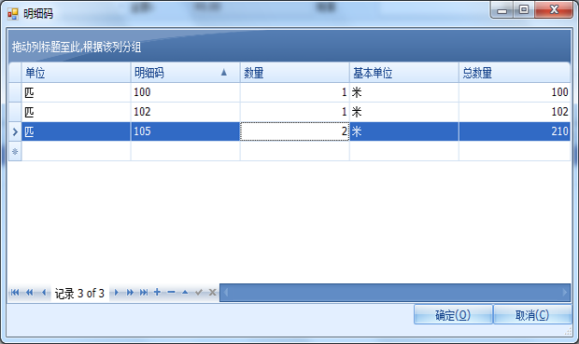Click 单位 cell 匹 in the 100 row
579x344 pixels.
click(x=76, y=92)
